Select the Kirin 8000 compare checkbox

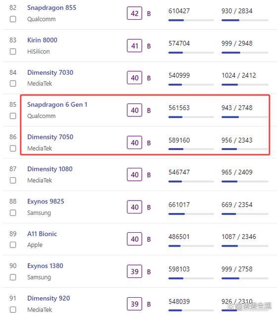point(13,52)
